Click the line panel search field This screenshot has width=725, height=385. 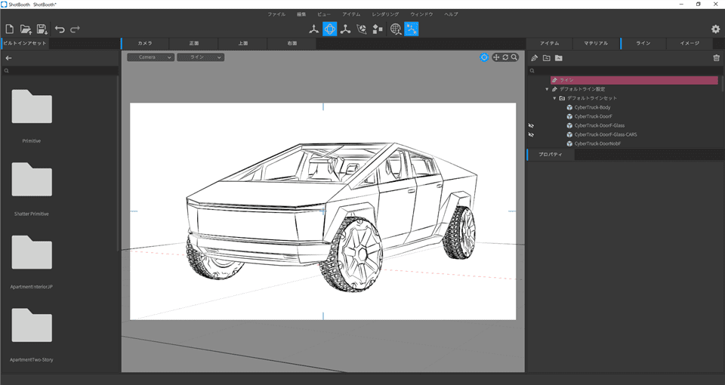pos(625,71)
